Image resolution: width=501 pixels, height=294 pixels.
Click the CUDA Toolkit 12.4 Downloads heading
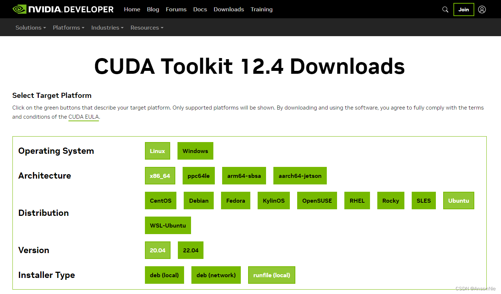[x=250, y=66]
